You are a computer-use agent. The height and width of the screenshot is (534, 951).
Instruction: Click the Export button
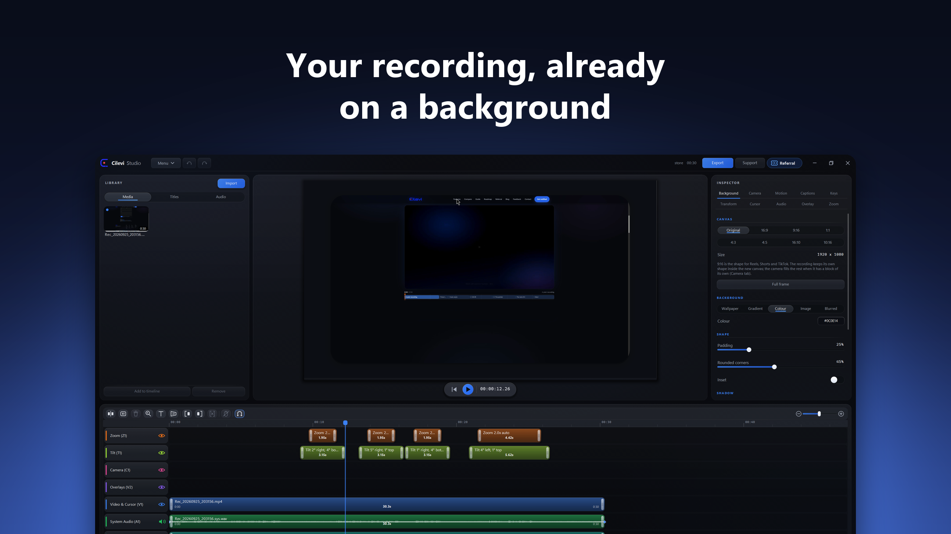pyautogui.click(x=717, y=163)
